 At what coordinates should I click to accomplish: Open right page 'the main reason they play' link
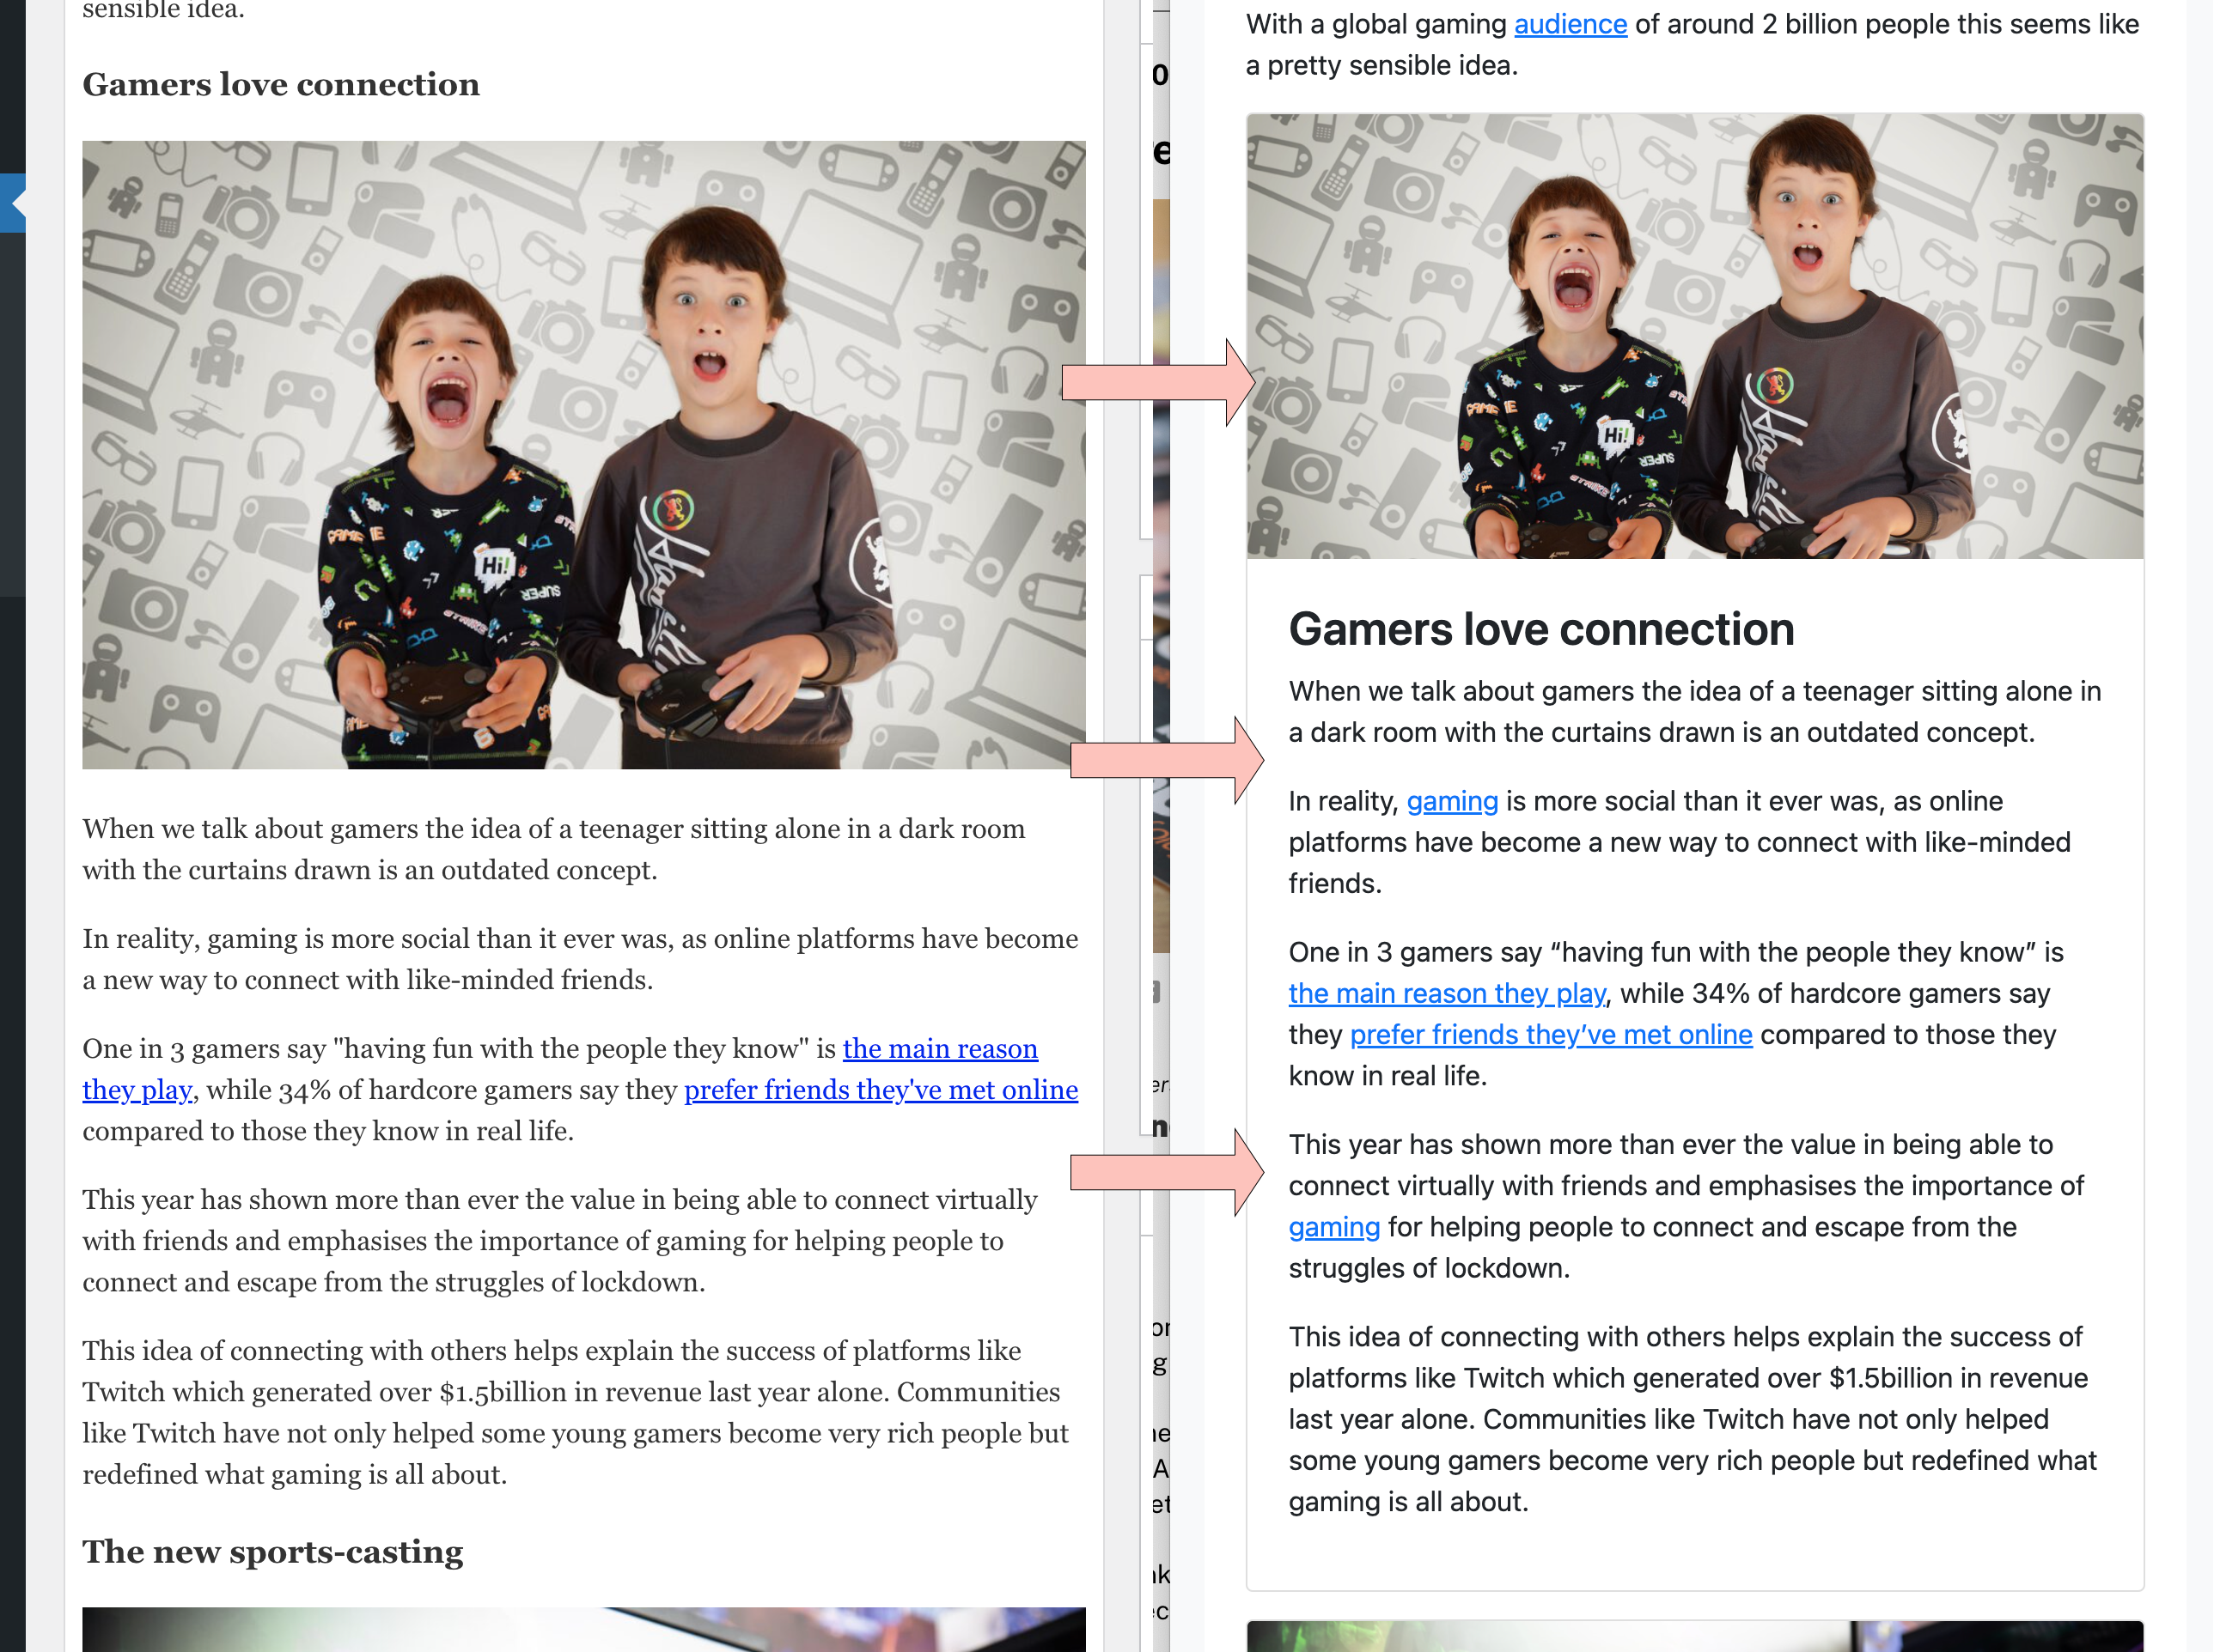[x=1447, y=993]
